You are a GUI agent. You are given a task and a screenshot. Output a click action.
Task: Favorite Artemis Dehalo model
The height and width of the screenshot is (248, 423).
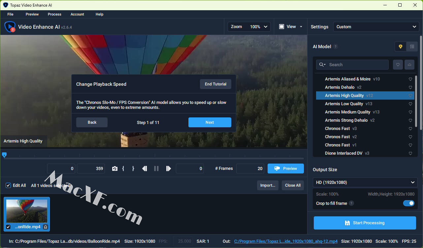tap(410, 87)
